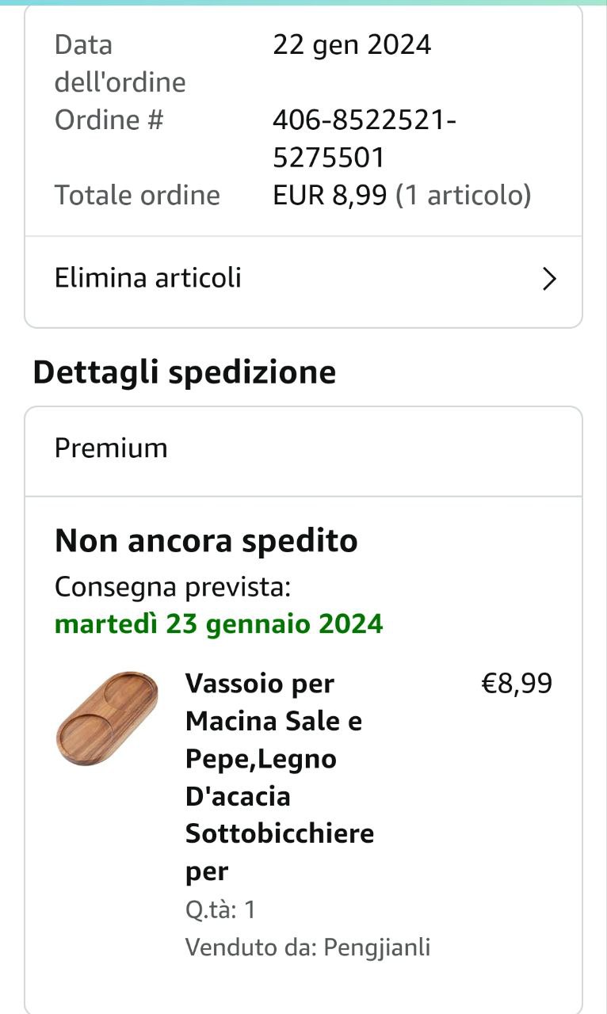Tap the teal header bar at the top
The width and height of the screenshot is (607, 1014).
point(303,3)
